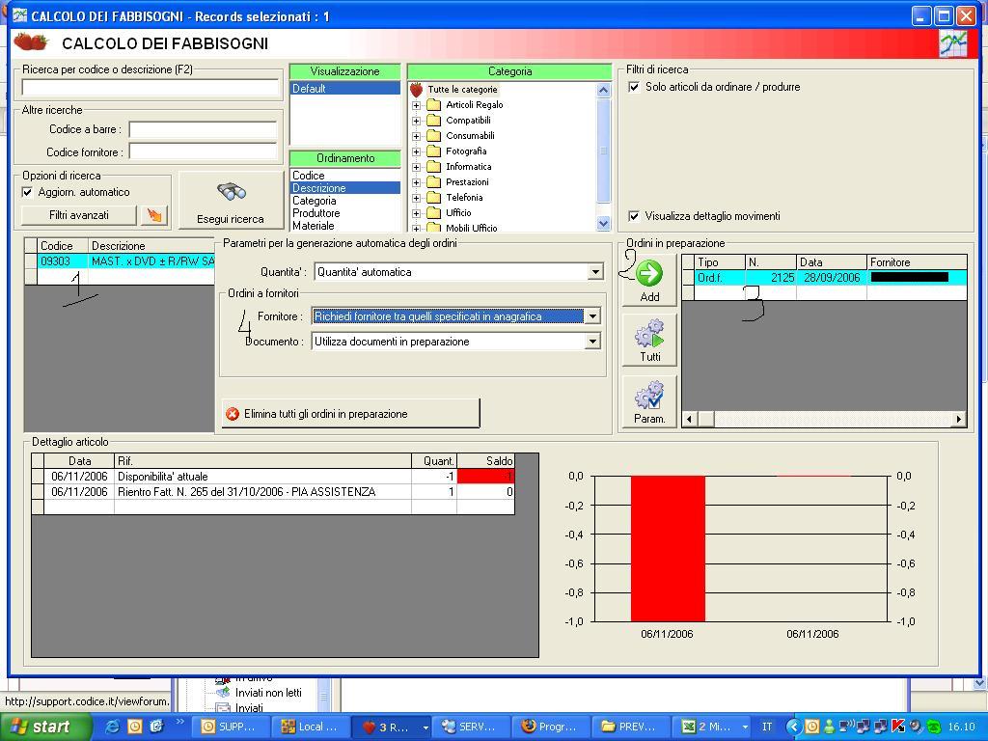Click the Filtri avanzati button
The image size is (988, 741).
[x=79, y=215]
